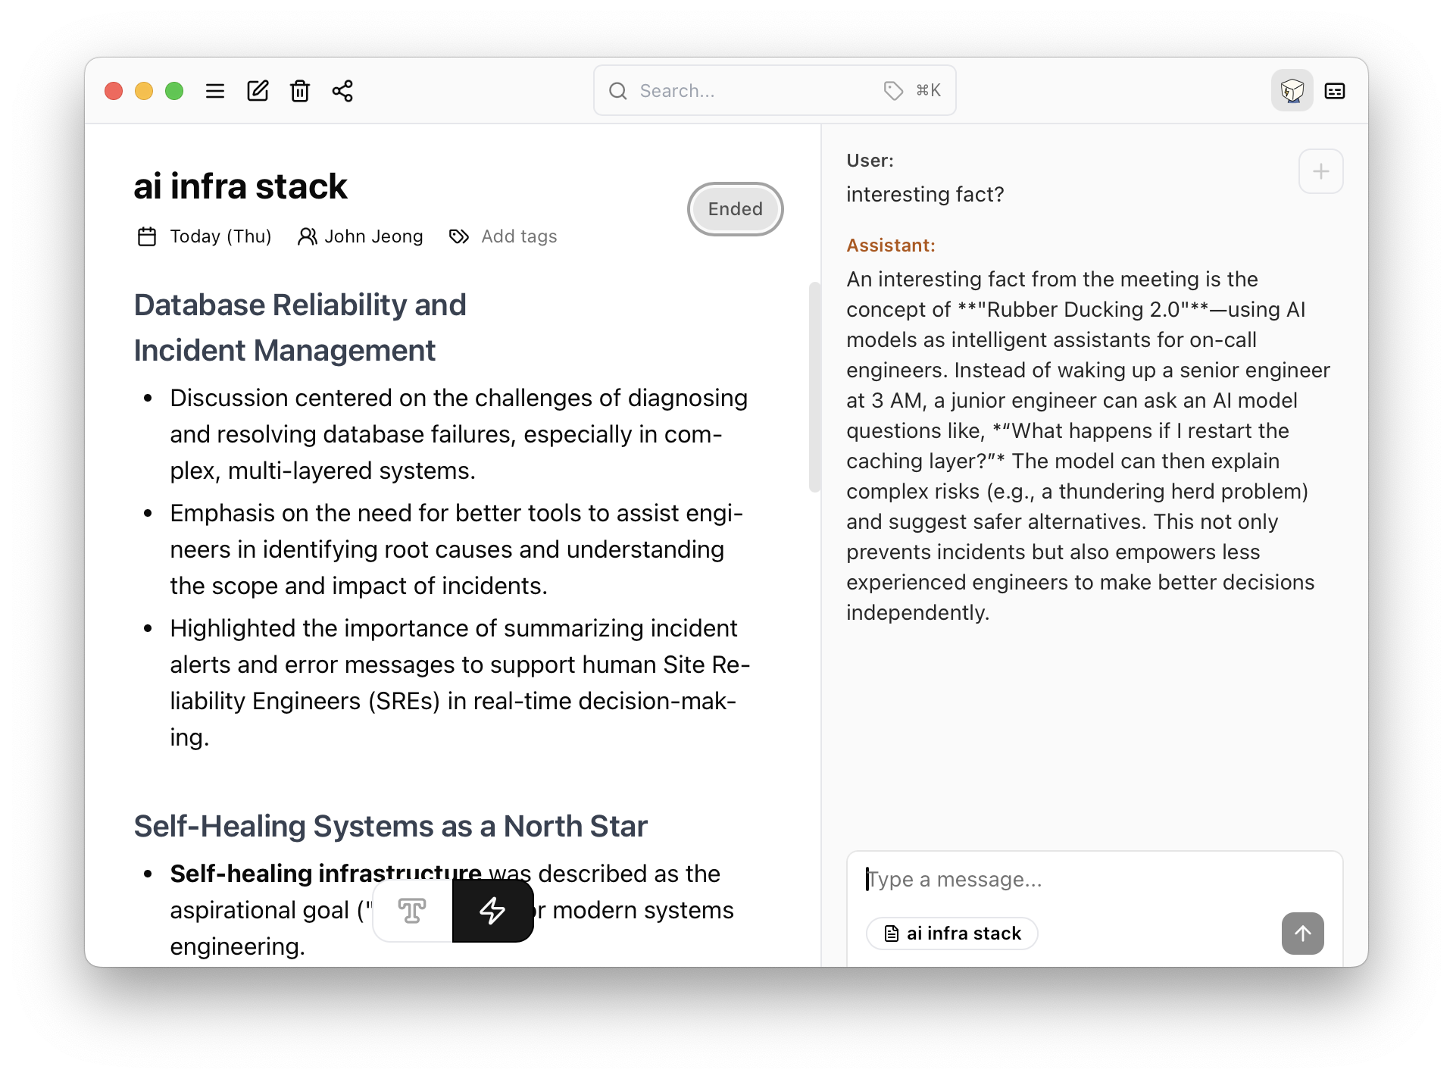Click the Ended recording status button
This screenshot has height=1079, width=1453.
point(735,209)
